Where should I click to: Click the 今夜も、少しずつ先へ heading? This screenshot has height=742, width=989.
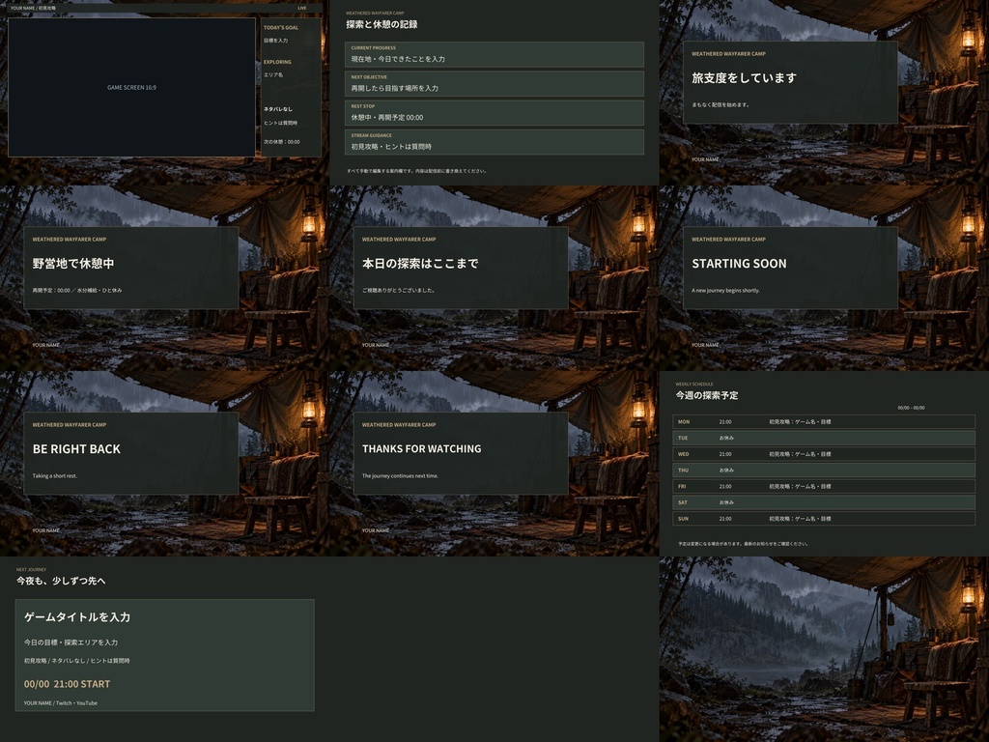coord(61,581)
